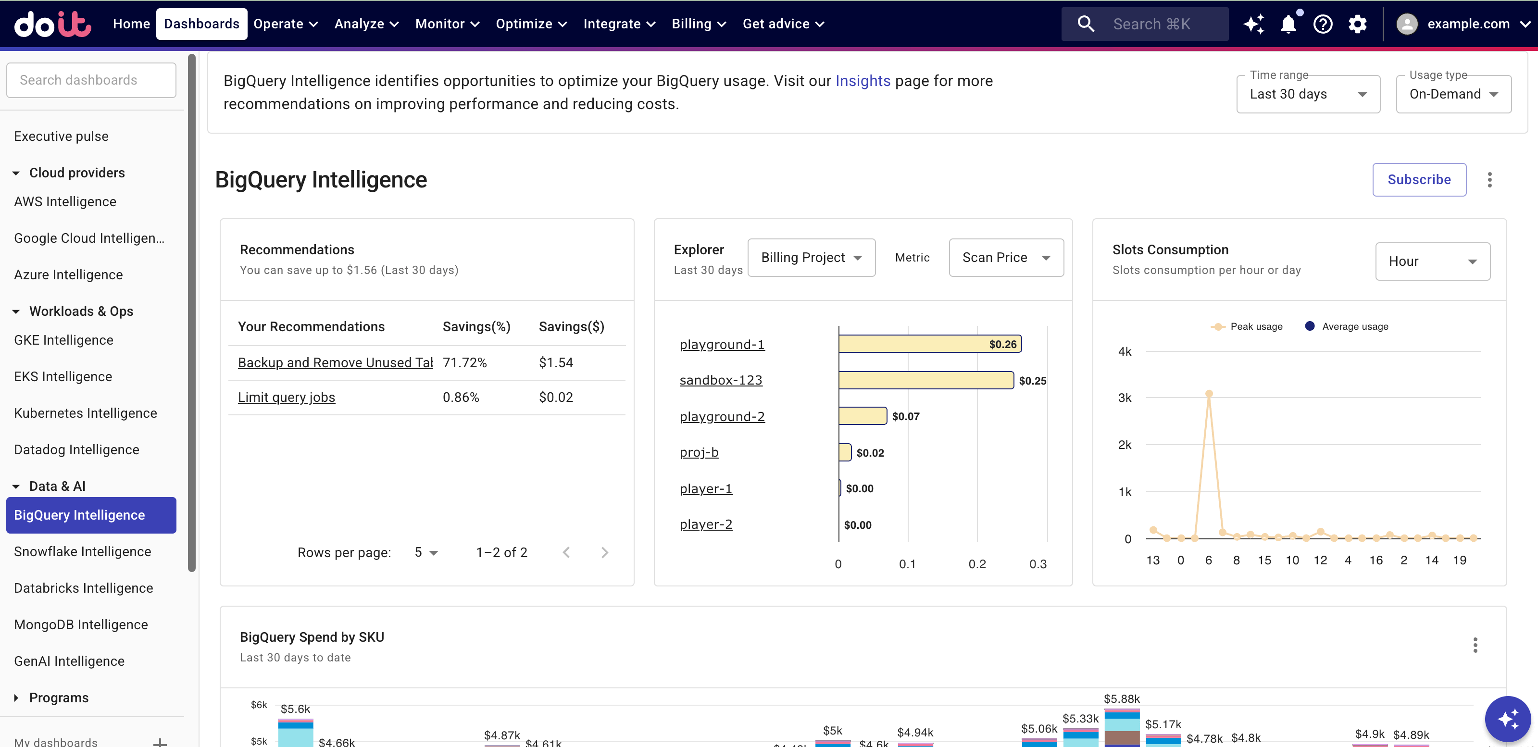
Task: Click the sparkle AI assistant icon in navbar
Action: pyautogui.click(x=1254, y=24)
